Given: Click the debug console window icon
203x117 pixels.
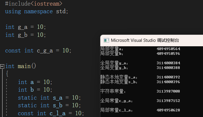Looking at the screenshot, I should pyautogui.click(x=106, y=40).
